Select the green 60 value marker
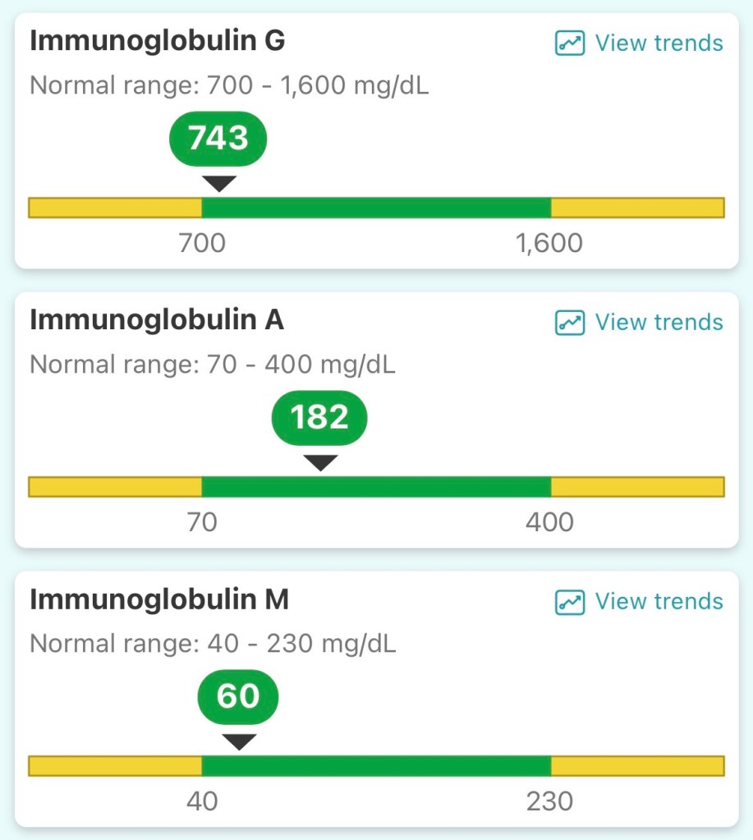 [x=237, y=696]
